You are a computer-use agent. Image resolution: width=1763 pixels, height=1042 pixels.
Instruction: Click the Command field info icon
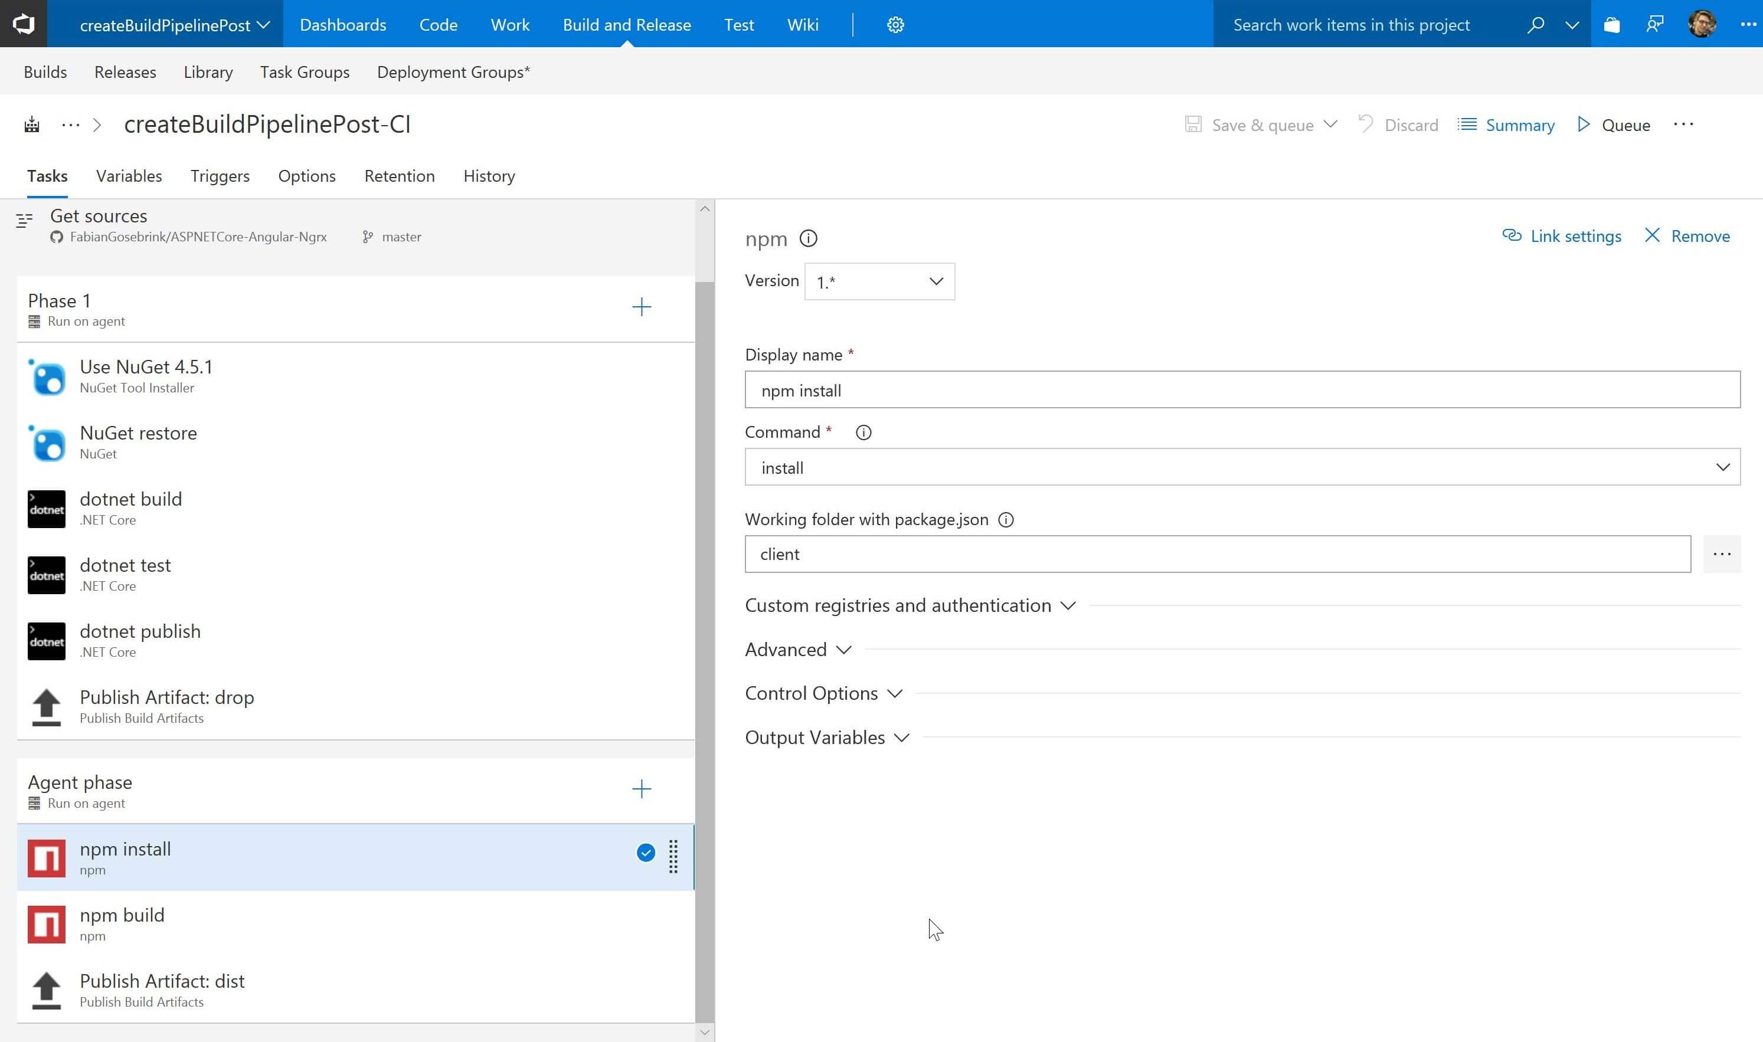[863, 432]
